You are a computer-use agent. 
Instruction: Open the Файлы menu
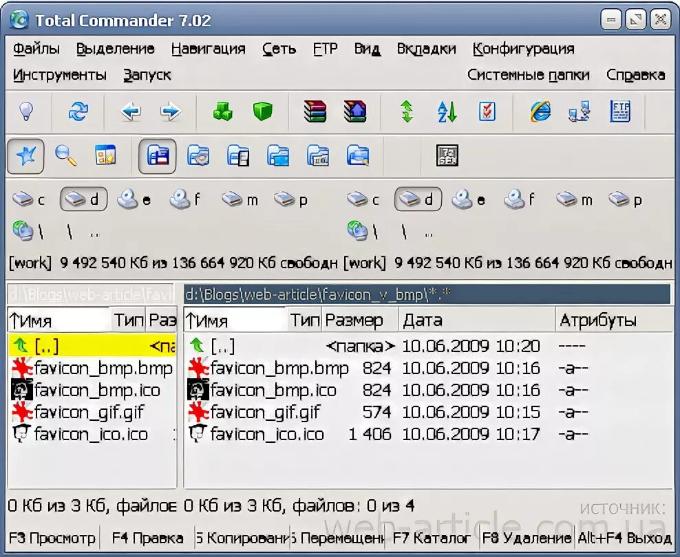(x=36, y=49)
